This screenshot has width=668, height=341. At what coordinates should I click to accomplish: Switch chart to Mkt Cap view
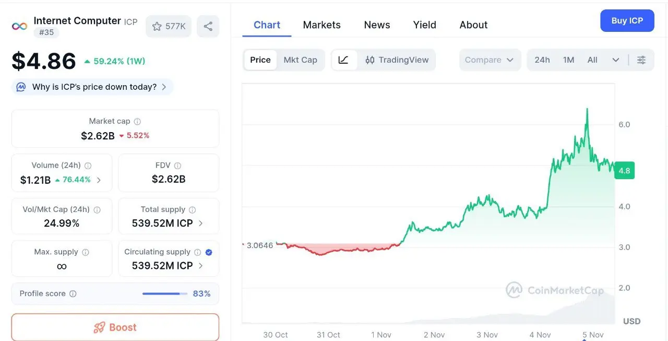[300, 60]
